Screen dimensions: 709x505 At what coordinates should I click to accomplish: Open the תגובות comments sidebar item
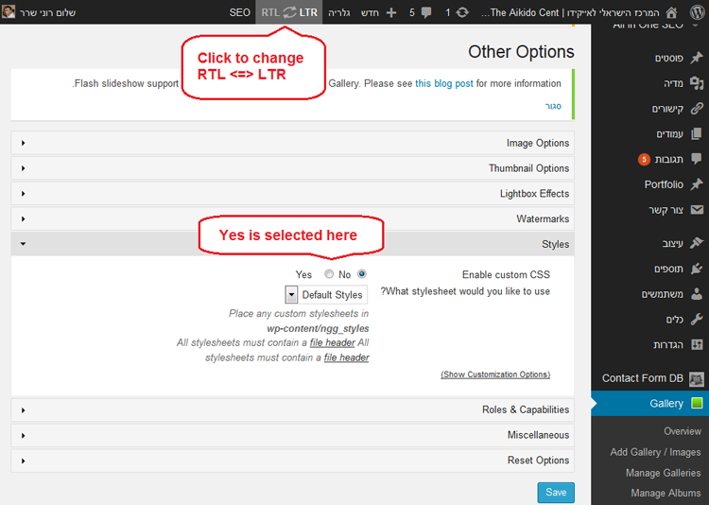(x=649, y=159)
